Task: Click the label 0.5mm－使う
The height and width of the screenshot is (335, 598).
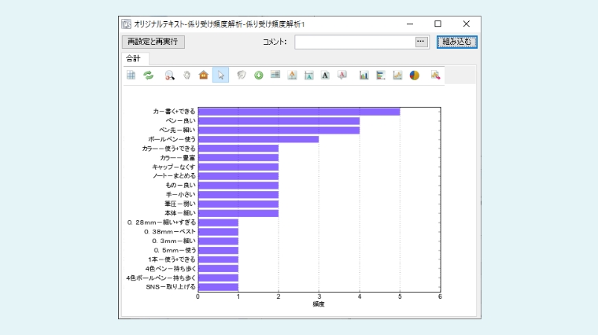Action: [175, 250]
